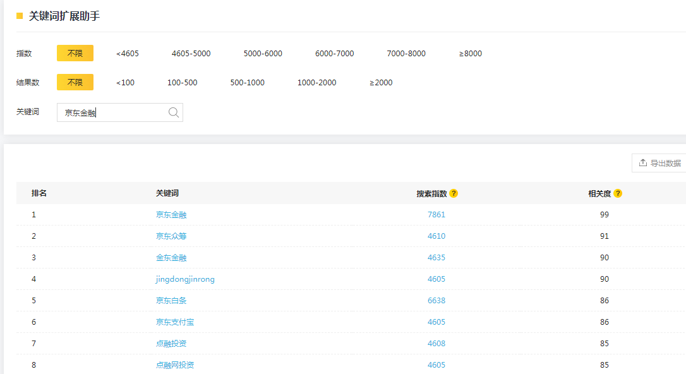Open search index 6638 for 京东白条
The height and width of the screenshot is (374, 686).
436,301
